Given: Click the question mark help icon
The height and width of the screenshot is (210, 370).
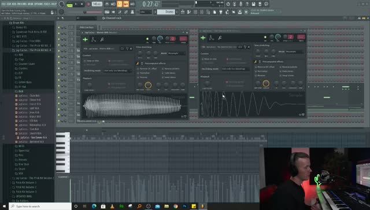Looking at the screenshot, I should (x=247, y=4).
